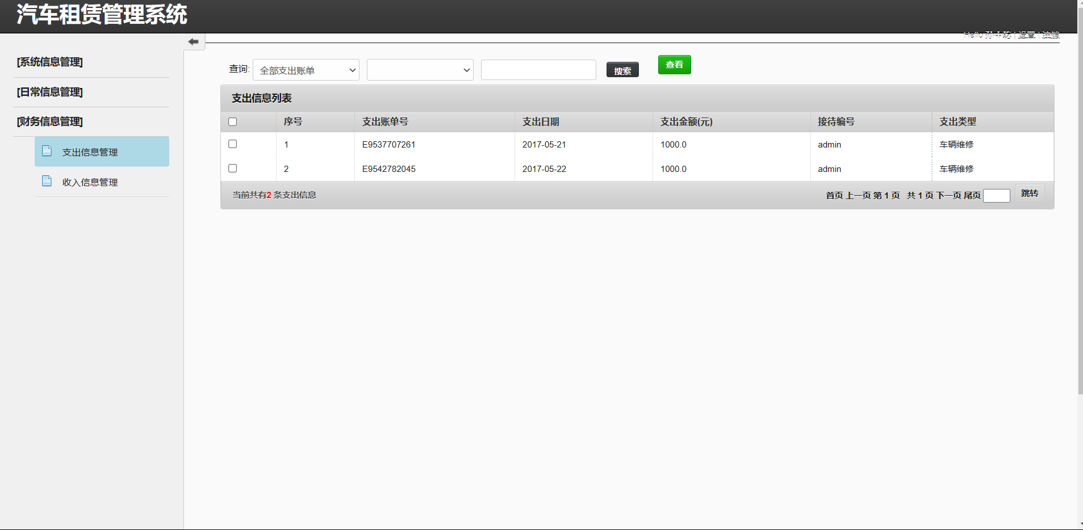This screenshot has width=1083, height=530.
Task: Collapse sidebar with the left arrow icon
Action: tap(194, 41)
